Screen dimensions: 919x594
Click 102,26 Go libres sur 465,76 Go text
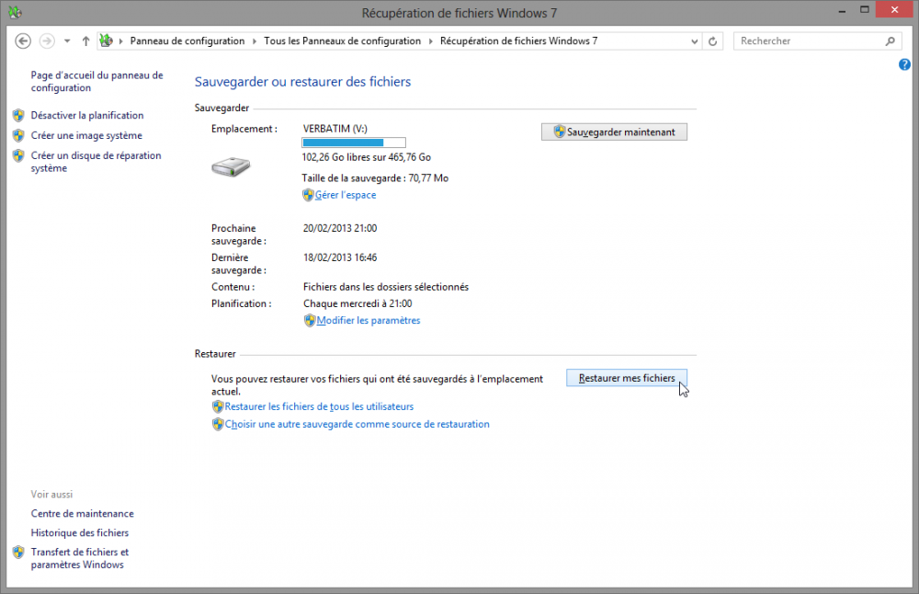pos(367,157)
